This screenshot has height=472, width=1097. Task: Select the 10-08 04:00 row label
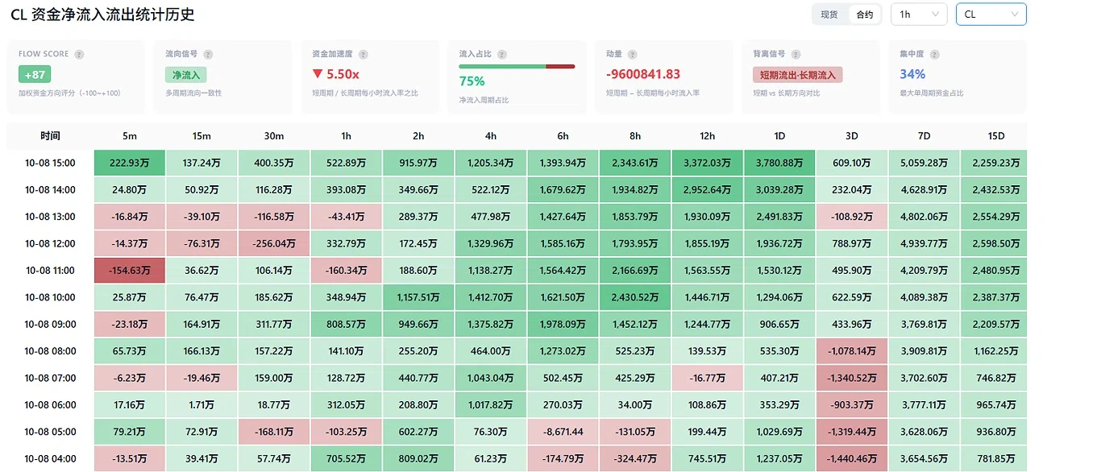pyautogui.click(x=50, y=459)
